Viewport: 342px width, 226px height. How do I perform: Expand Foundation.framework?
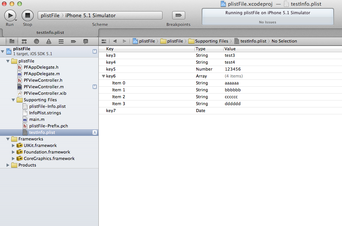tap(13, 152)
